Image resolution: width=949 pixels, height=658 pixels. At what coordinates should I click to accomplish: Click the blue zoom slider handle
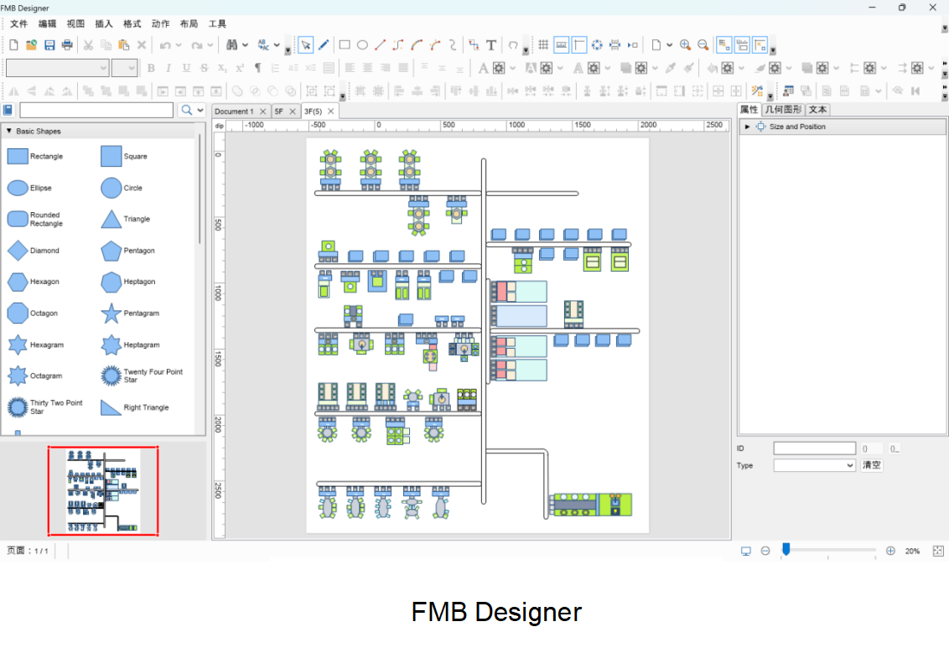click(x=786, y=549)
